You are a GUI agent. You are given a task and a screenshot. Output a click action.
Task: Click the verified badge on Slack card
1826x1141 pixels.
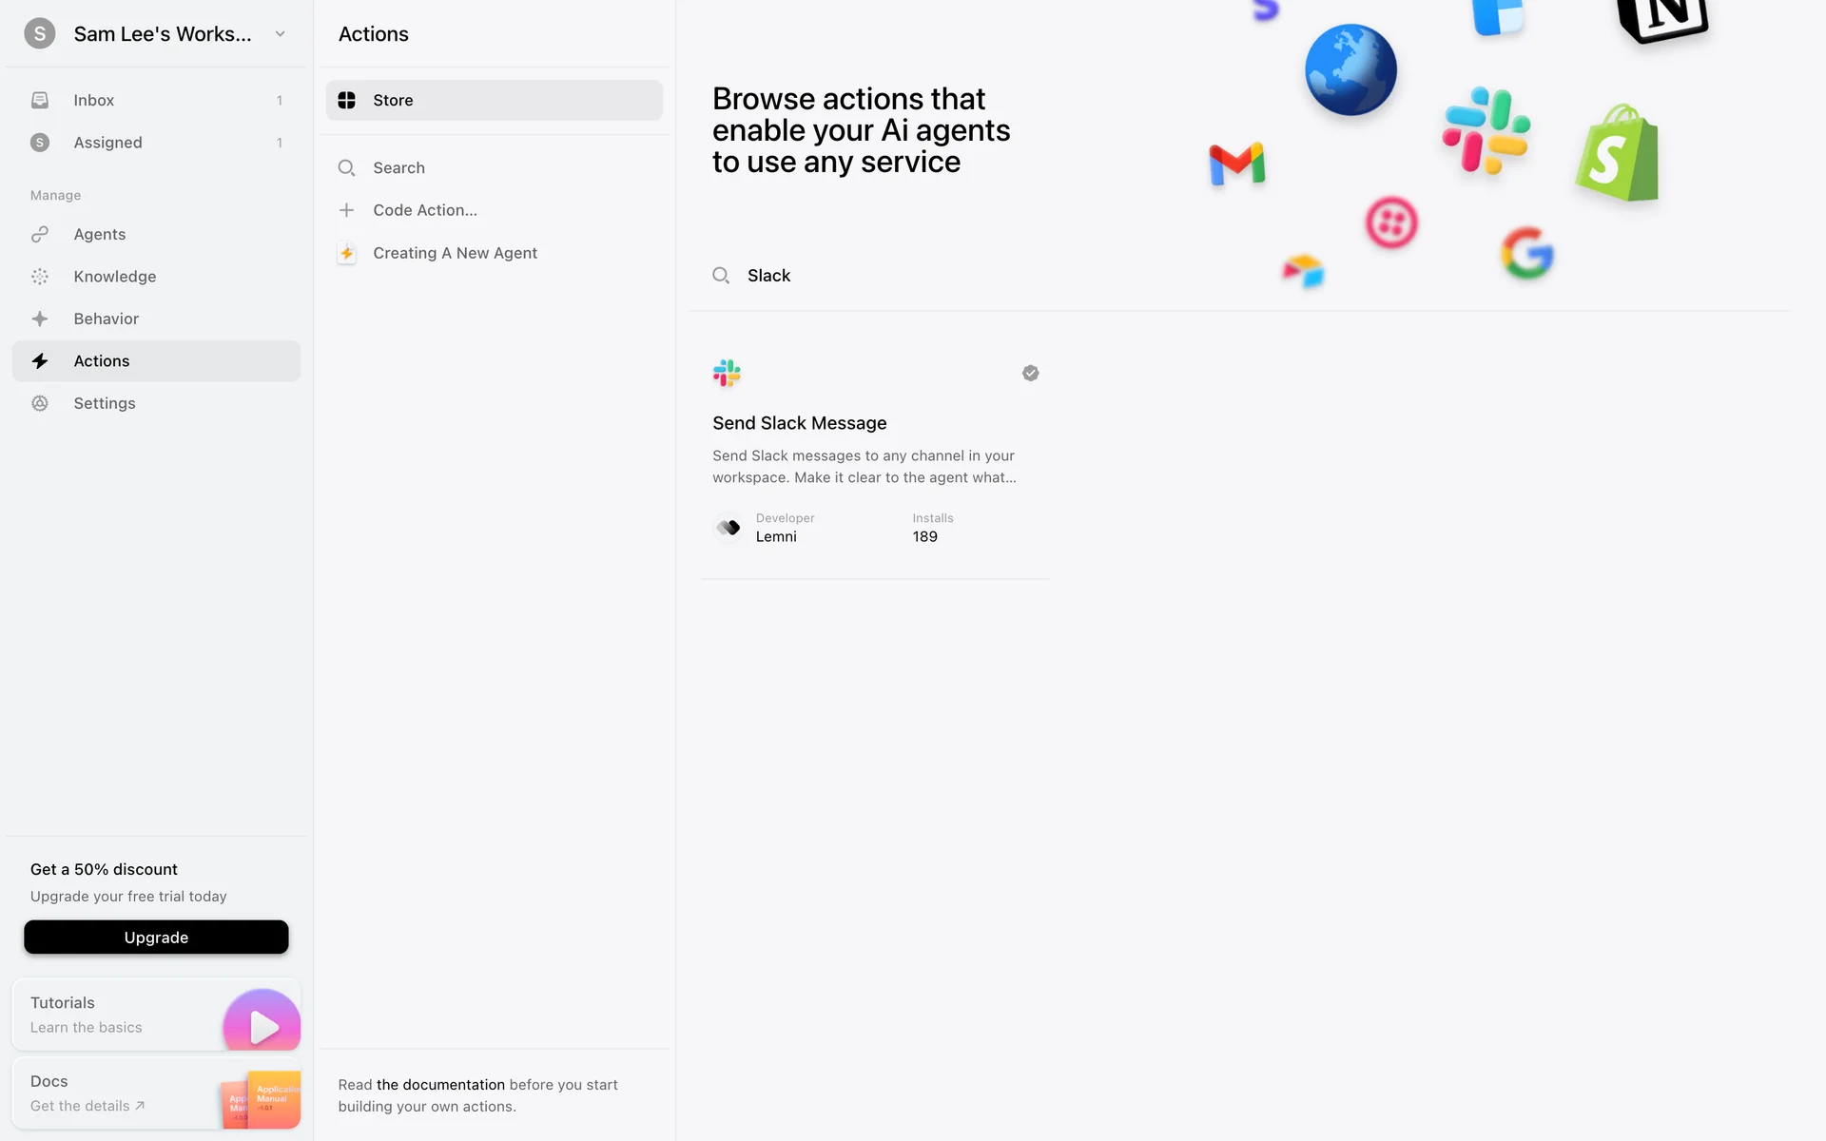coord(1030,373)
